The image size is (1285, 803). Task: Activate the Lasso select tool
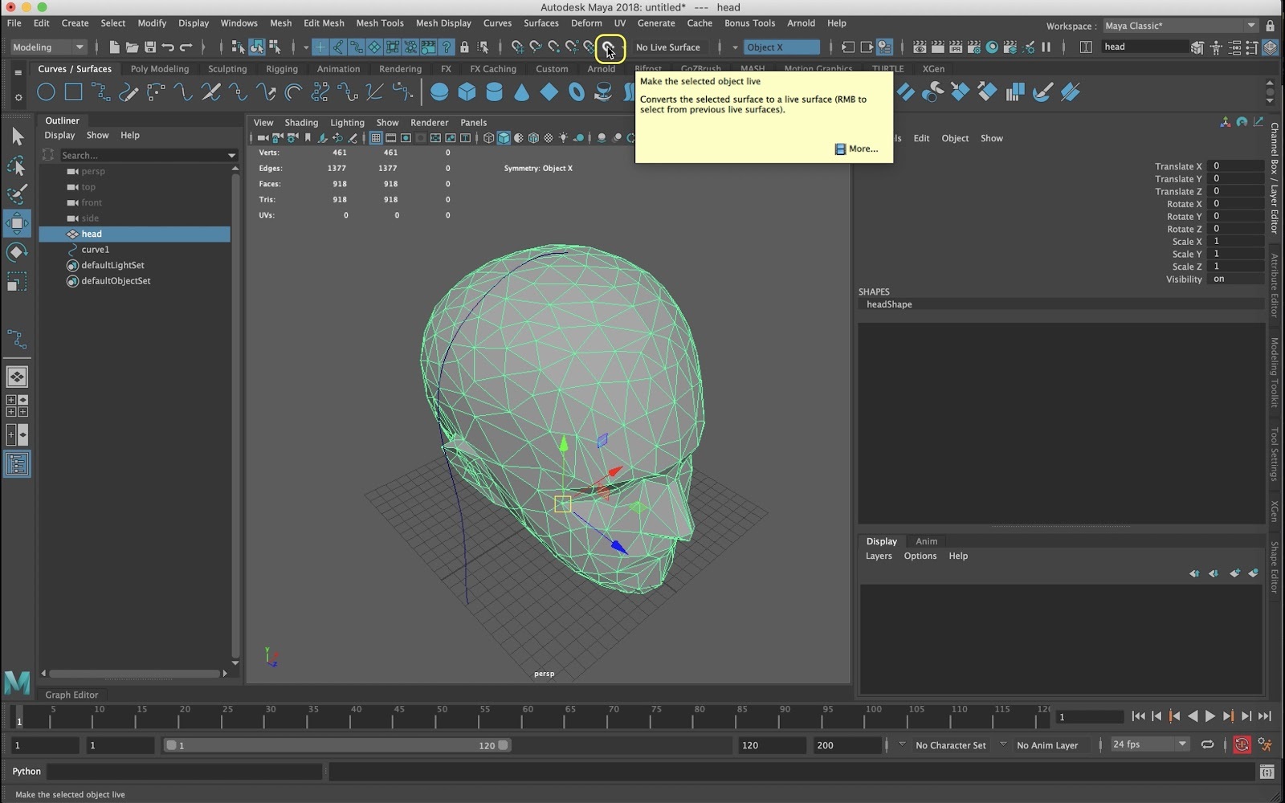click(17, 166)
